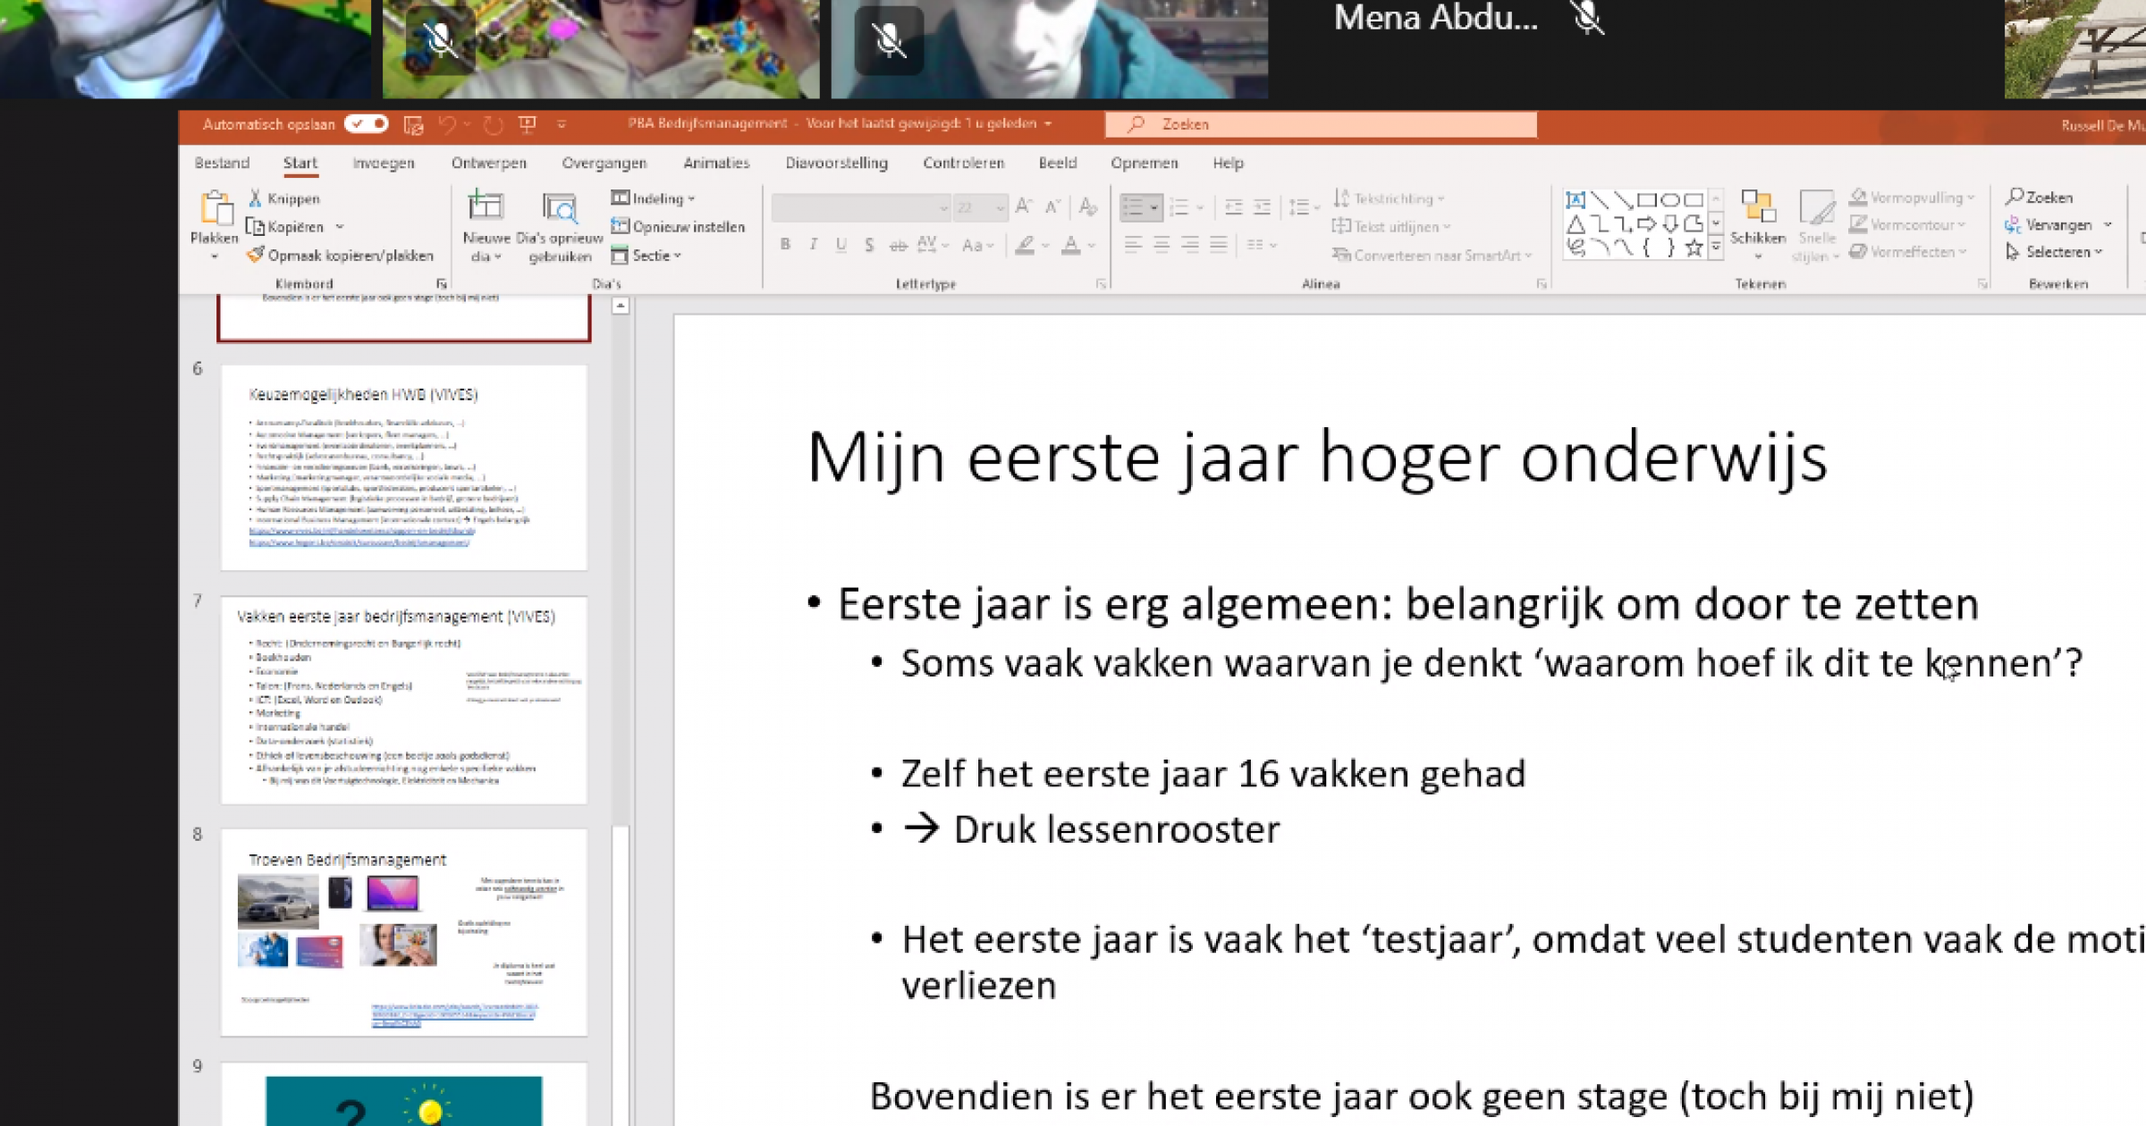Open the font name combo box

pyautogui.click(x=860, y=208)
